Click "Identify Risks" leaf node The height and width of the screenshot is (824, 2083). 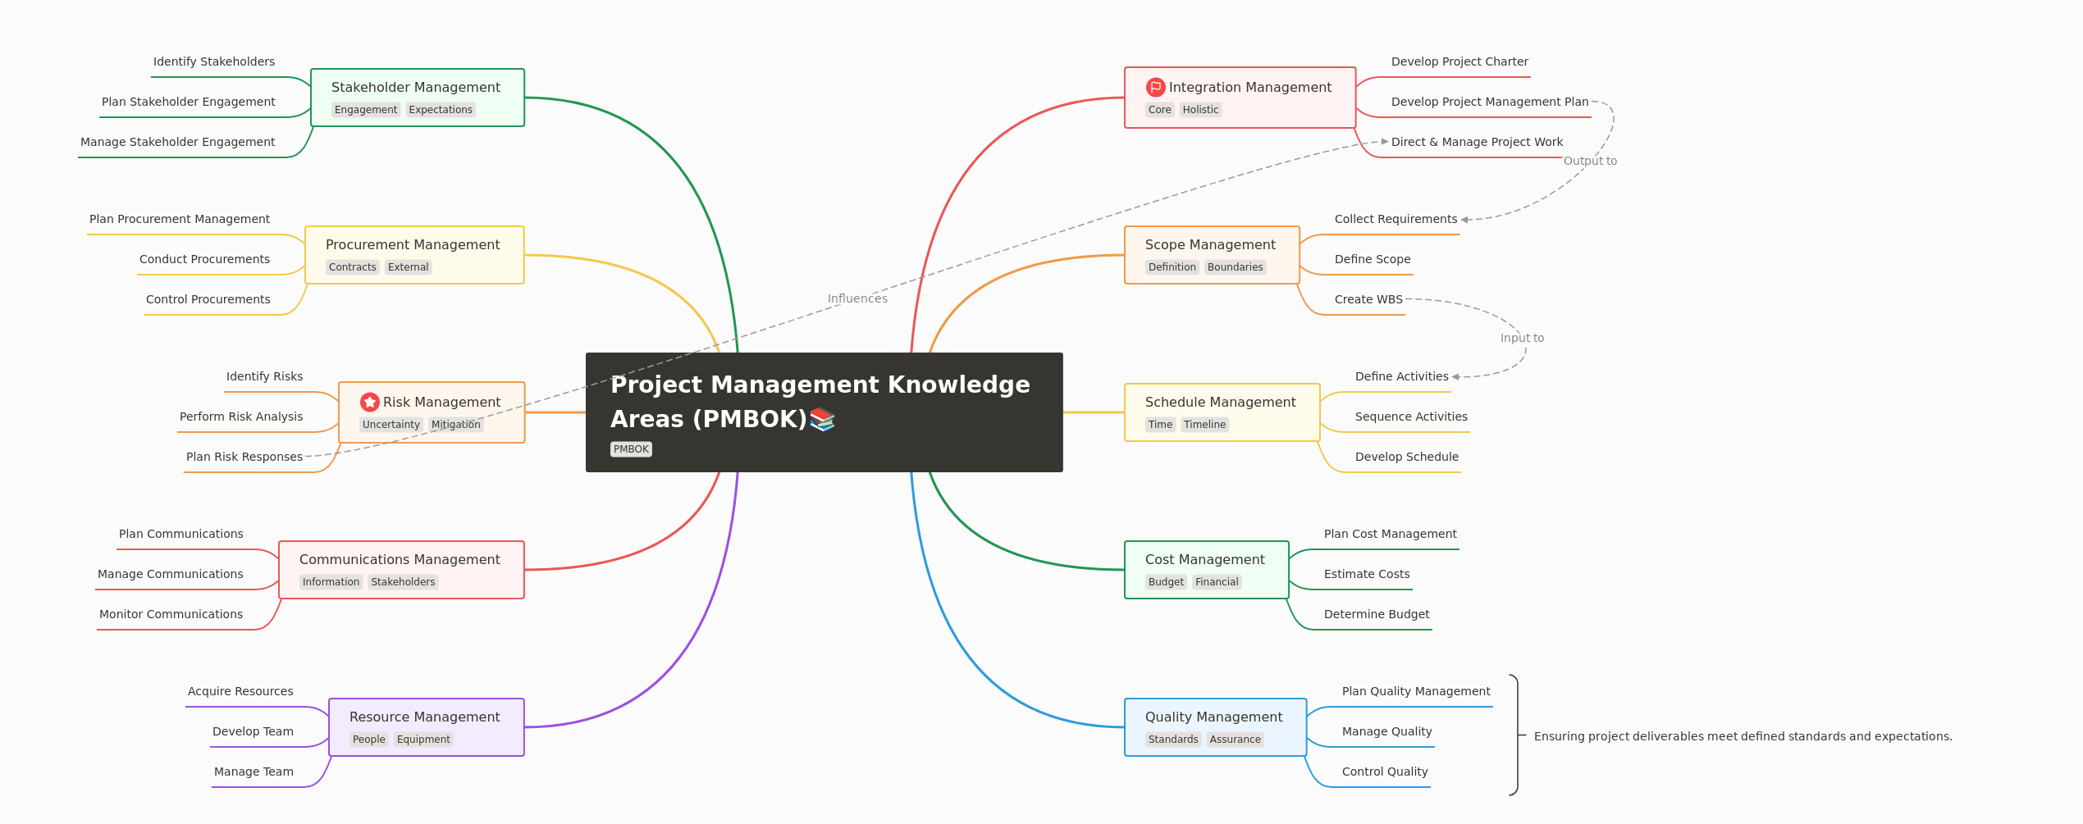click(x=264, y=376)
